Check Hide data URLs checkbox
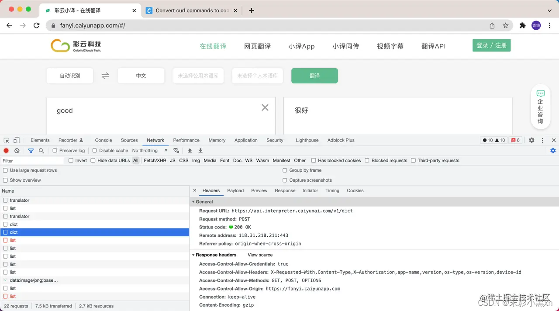The height and width of the screenshot is (311, 559). [x=93, y=161]
